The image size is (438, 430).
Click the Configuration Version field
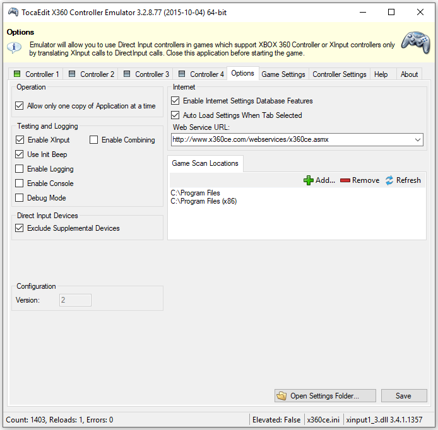click(x=75, y=300)
